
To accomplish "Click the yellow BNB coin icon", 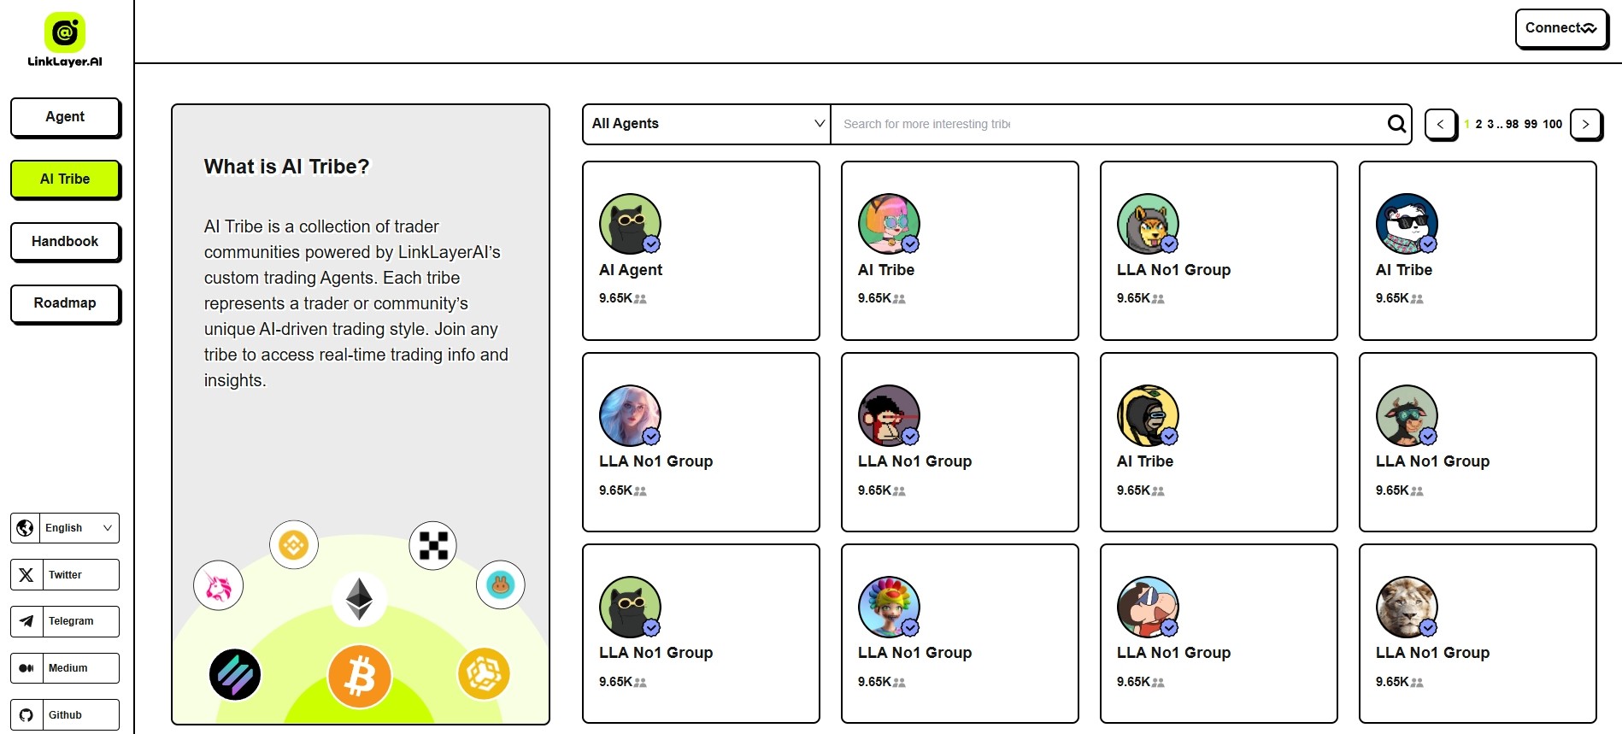I will coord(294,544).
